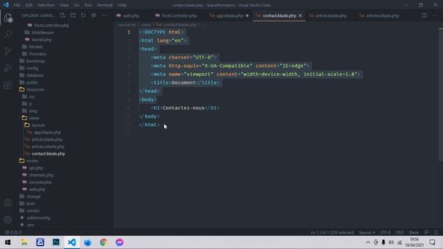This screenshot has width=443, height=249.
Task: Collapse the layouts folder
Action: pyautogui.click(x=38, y=125)
